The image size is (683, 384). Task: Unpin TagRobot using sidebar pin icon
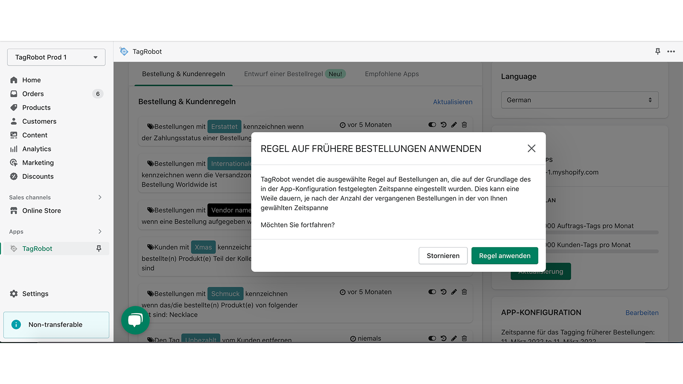99,248
